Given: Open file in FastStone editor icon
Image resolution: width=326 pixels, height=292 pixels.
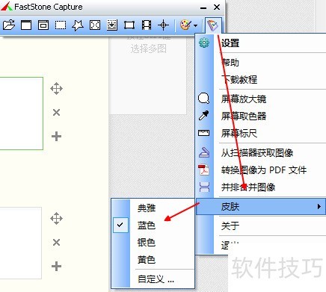Looking at the screenshot, I should (9, 25).
